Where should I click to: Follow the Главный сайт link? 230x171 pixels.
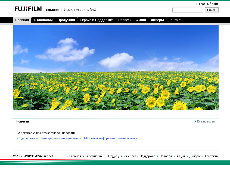pyautogui.click(x=209, y=4)
